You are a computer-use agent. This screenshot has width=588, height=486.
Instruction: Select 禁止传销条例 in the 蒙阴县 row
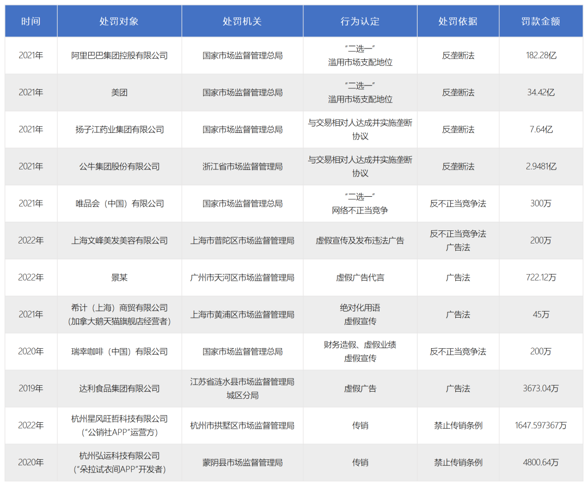[458, 463]
